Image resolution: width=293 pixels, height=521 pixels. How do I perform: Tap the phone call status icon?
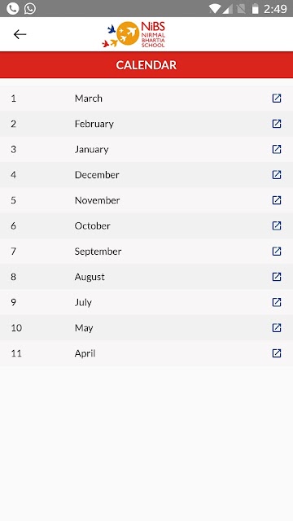point(13,8)
